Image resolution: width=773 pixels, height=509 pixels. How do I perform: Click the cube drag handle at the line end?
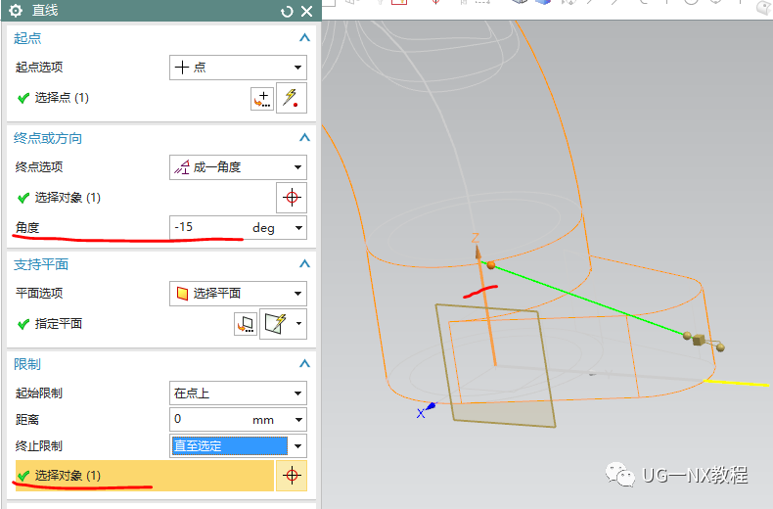pyautogui.click(x=698, y=340)
